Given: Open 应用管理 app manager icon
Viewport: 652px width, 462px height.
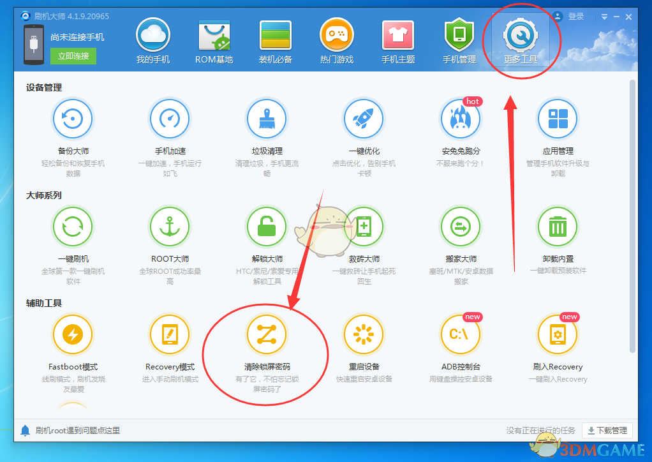Looking at the screenshot, I should tap(558, 119).
